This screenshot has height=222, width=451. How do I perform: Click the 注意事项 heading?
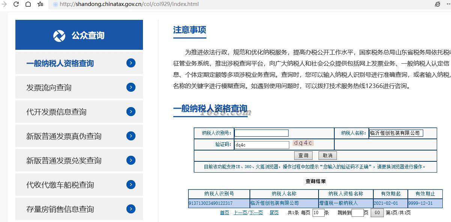click(189, 30)
